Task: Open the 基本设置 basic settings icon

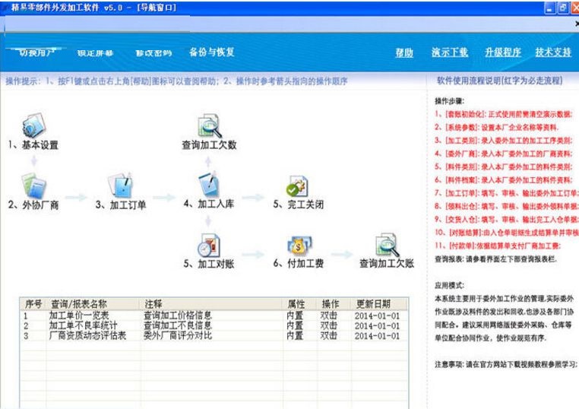Action: tap(33, 125)
